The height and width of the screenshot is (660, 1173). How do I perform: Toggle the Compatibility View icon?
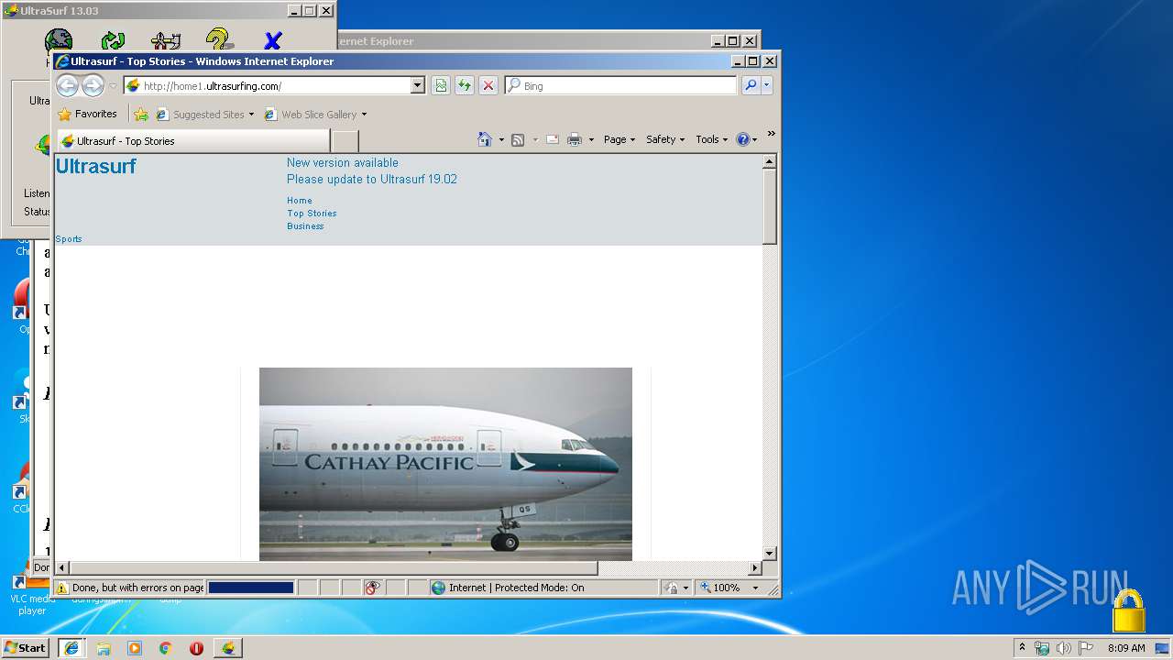(x=441, y=85)
